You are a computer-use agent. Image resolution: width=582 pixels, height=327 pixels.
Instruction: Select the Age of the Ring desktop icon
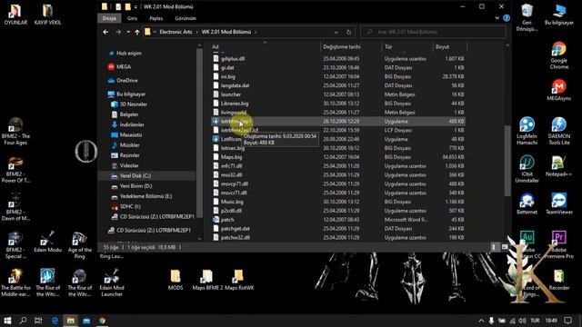point(79,245)
